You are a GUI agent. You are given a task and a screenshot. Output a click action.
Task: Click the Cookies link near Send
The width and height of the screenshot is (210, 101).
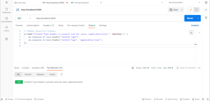195,25
